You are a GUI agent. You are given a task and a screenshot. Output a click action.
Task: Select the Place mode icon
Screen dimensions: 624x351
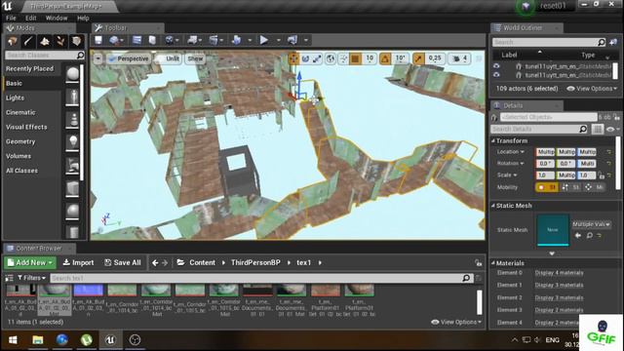tap(13, 41)
